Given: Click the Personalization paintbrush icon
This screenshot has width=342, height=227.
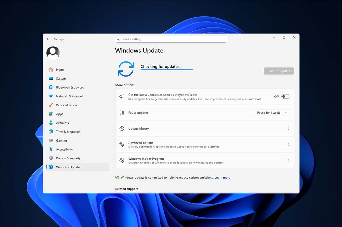Looking at the screenshot, I should click(51, 105).
